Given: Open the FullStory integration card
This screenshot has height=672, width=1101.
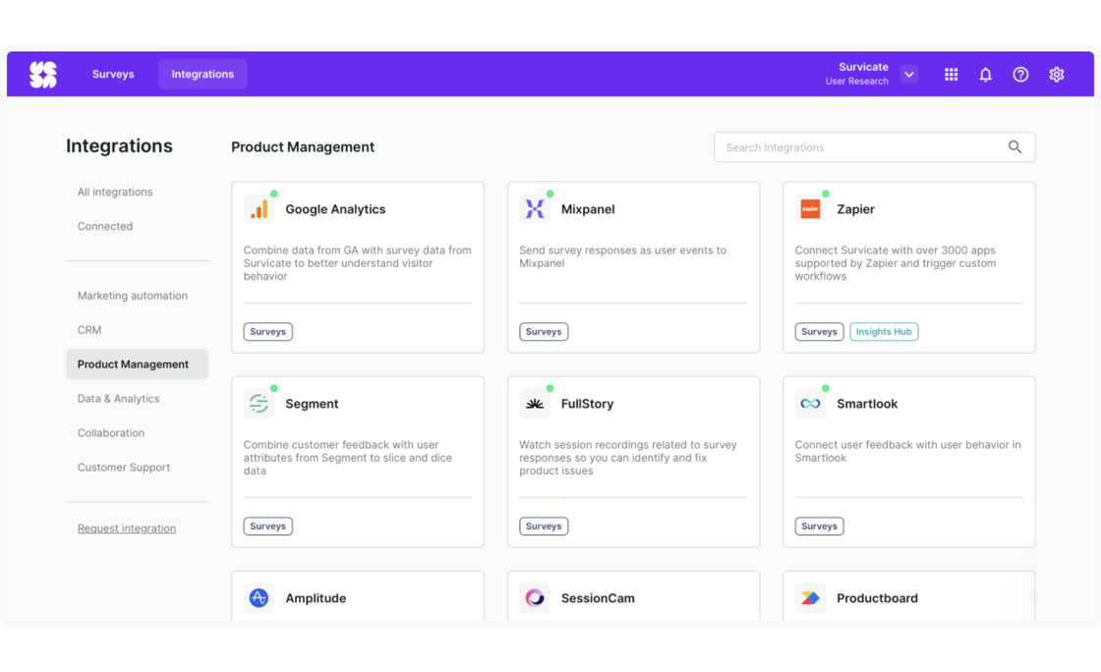Looking at the screenshot, I should 633,462.
